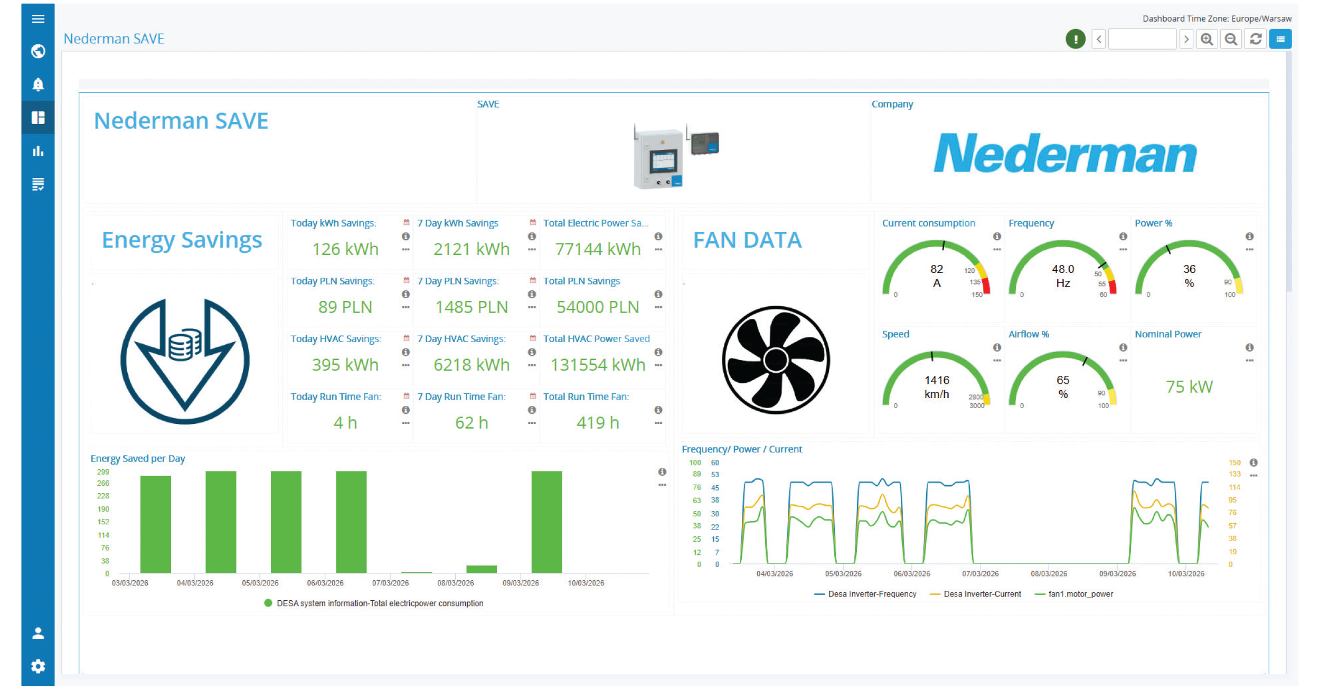This screenshot has height=690, width=1320.
Task: Select the dashboards layout icon in sidebar
Action: click(38, 118)
